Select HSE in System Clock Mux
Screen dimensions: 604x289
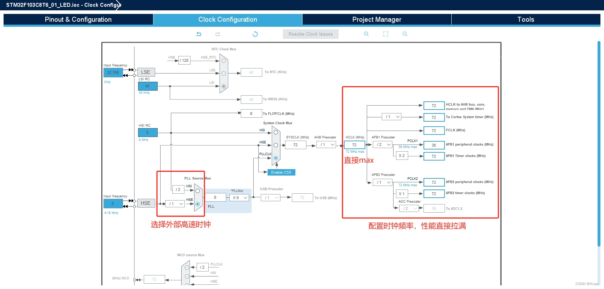pyautogui.click(x=276, y=145)
